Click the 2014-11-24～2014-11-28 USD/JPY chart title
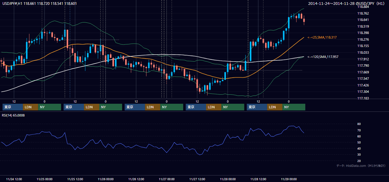Screen dimensions: 389x182 (347, 3)
